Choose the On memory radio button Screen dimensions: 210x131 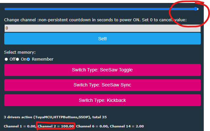pyautogui.click(x=17, y=59)
